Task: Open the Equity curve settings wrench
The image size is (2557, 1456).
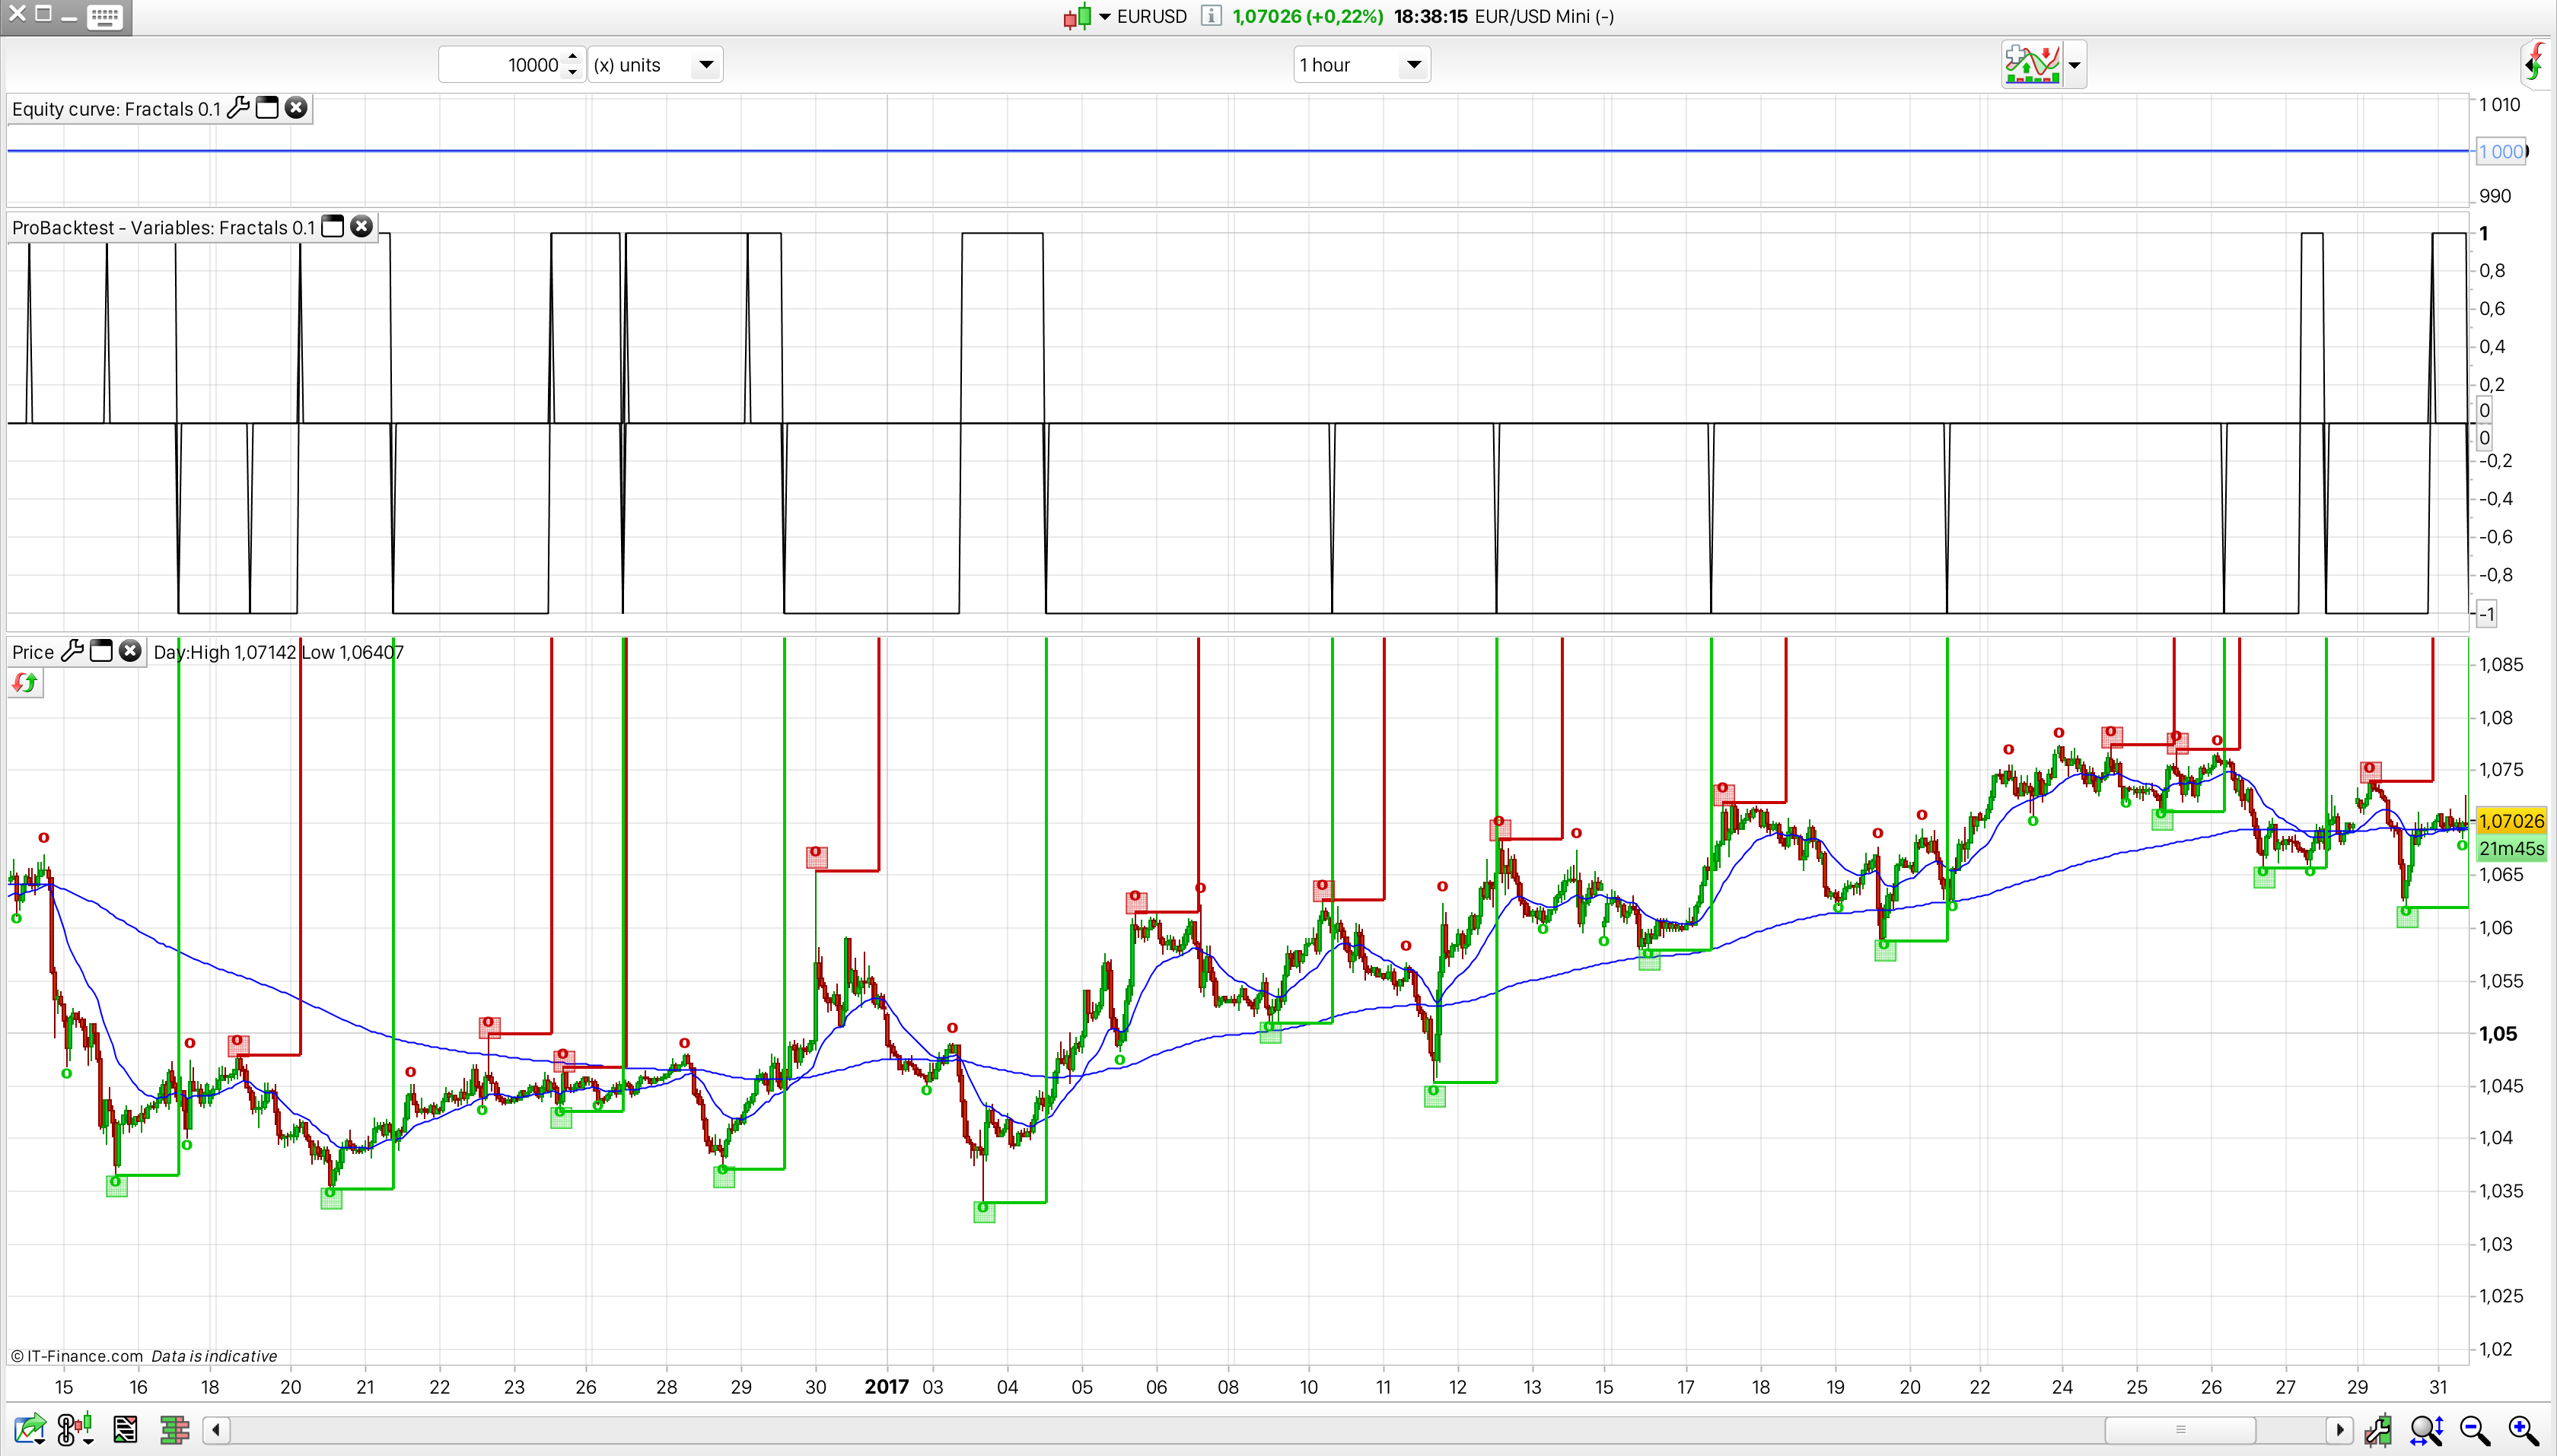Action: 238,108
